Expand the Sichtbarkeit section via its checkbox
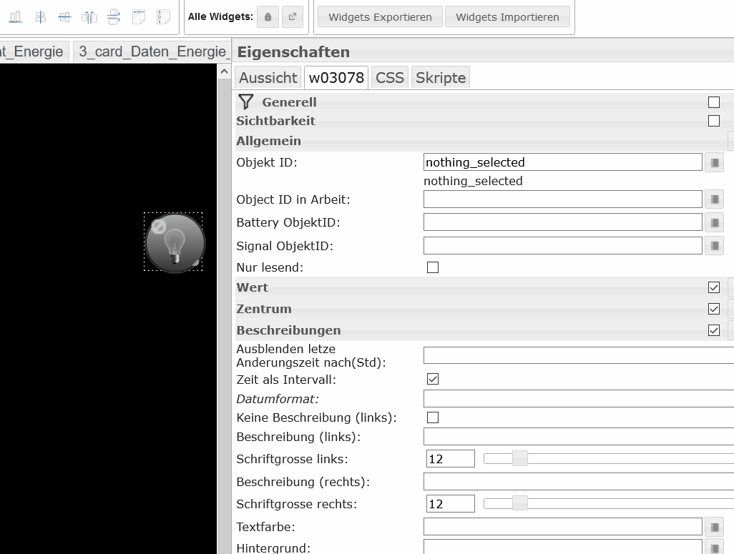 [x=713, y=121]
